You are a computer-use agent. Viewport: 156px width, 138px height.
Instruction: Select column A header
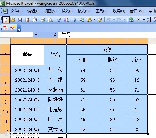27,41
